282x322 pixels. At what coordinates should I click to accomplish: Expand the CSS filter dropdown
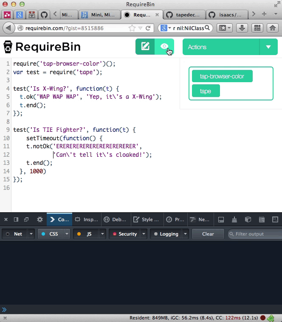click(67, 234)
